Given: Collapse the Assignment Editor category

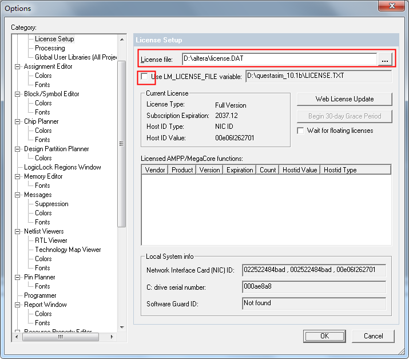Looking at the screenshot, I should coord(18,66).
